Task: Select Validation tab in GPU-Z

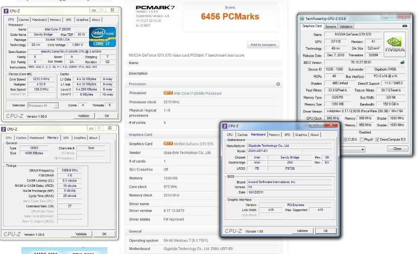Action: (346, 27)
